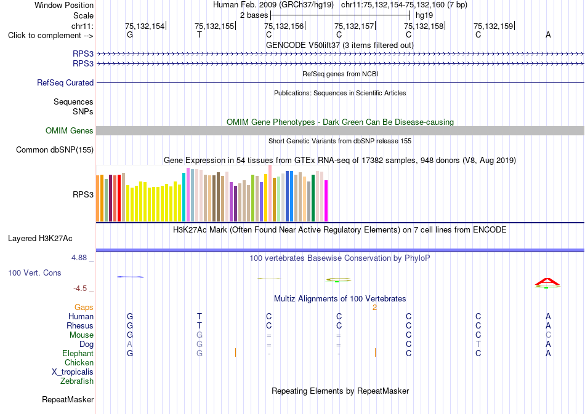585x414 pixels.
Task: Click PhyloP upper scale value 4.88
Action: 79,258
